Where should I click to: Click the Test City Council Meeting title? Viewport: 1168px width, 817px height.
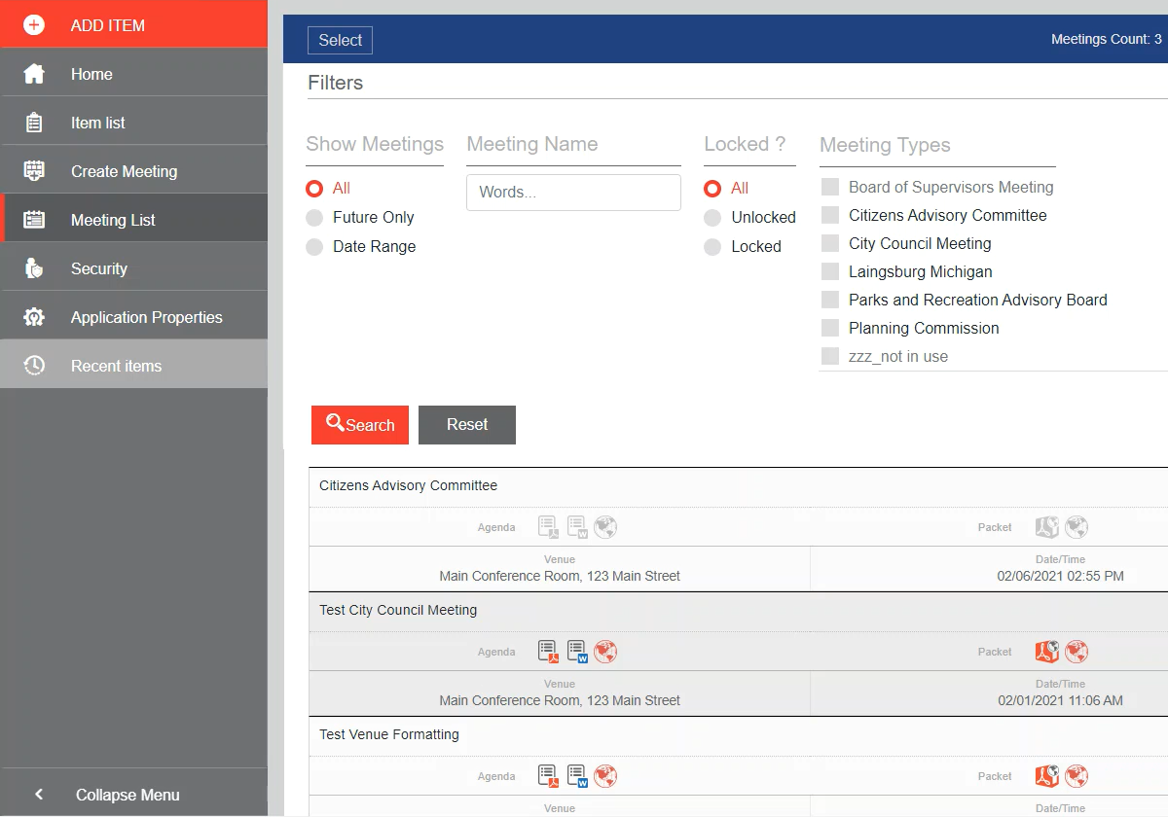tap(398, 610)
